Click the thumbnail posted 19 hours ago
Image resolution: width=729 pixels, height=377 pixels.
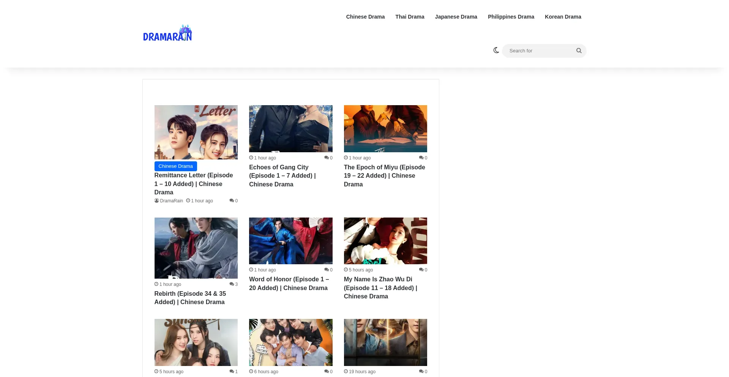tap(385, 342)
